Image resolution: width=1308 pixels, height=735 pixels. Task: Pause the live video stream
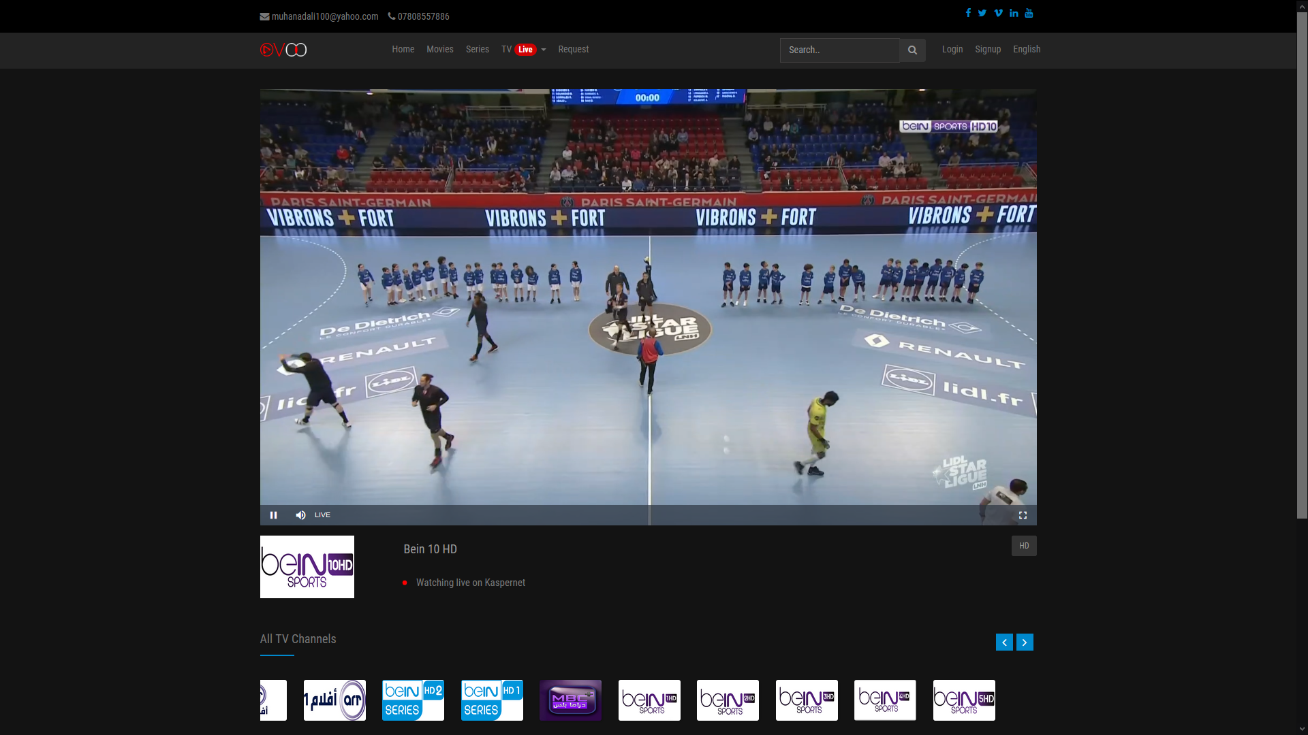(273, 515)
